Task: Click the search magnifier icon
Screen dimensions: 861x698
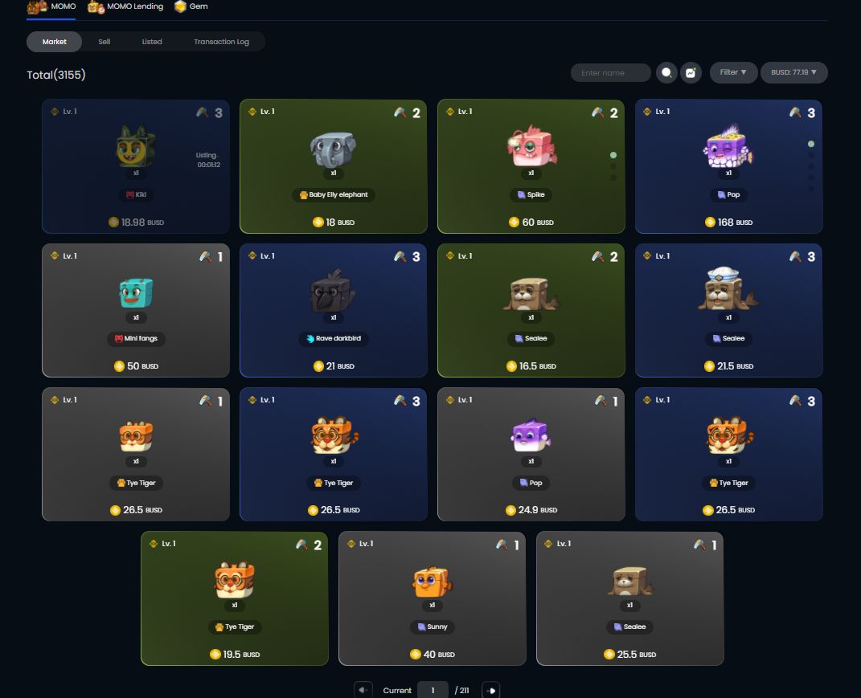Action: [666, 72]
